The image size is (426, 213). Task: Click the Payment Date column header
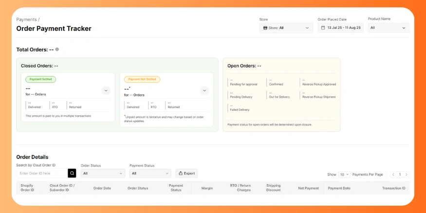point(339,188)
